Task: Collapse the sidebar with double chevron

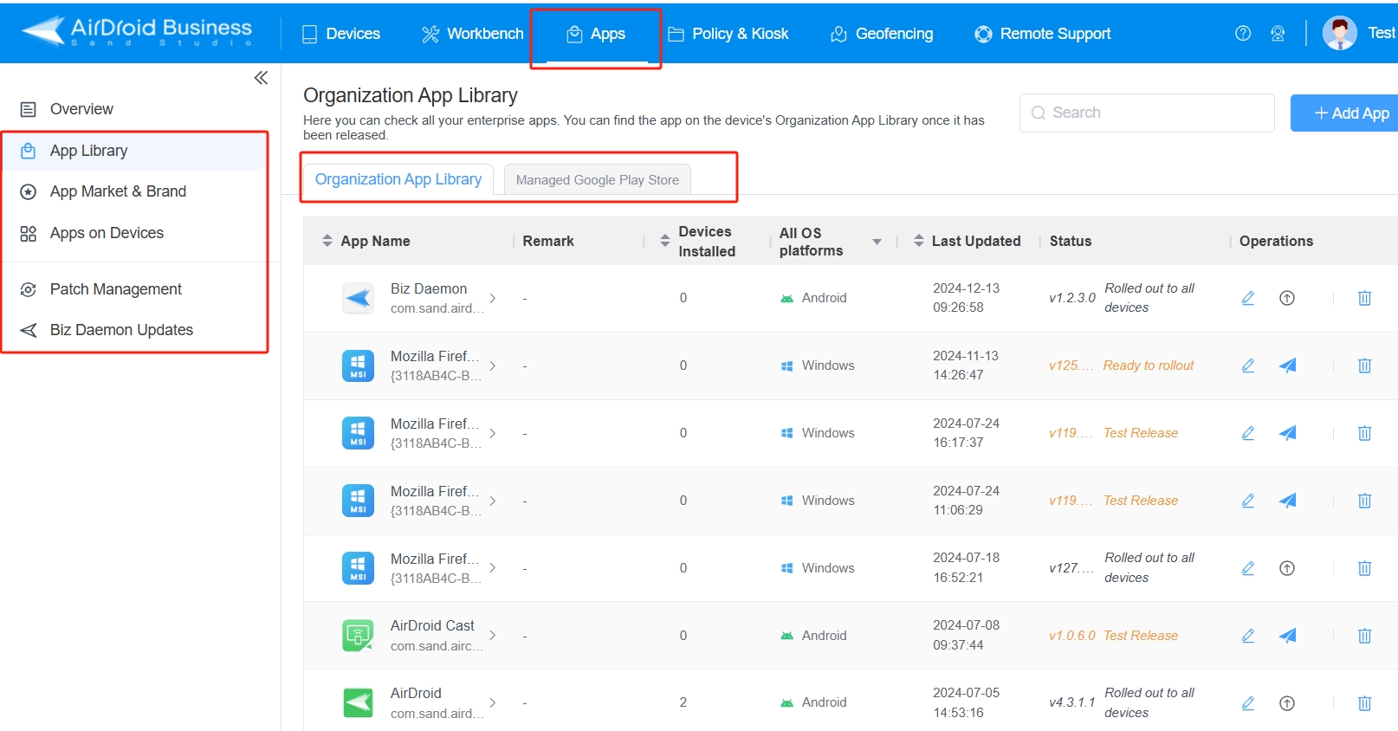Action: pyautogui.click(x=261, y=78)
